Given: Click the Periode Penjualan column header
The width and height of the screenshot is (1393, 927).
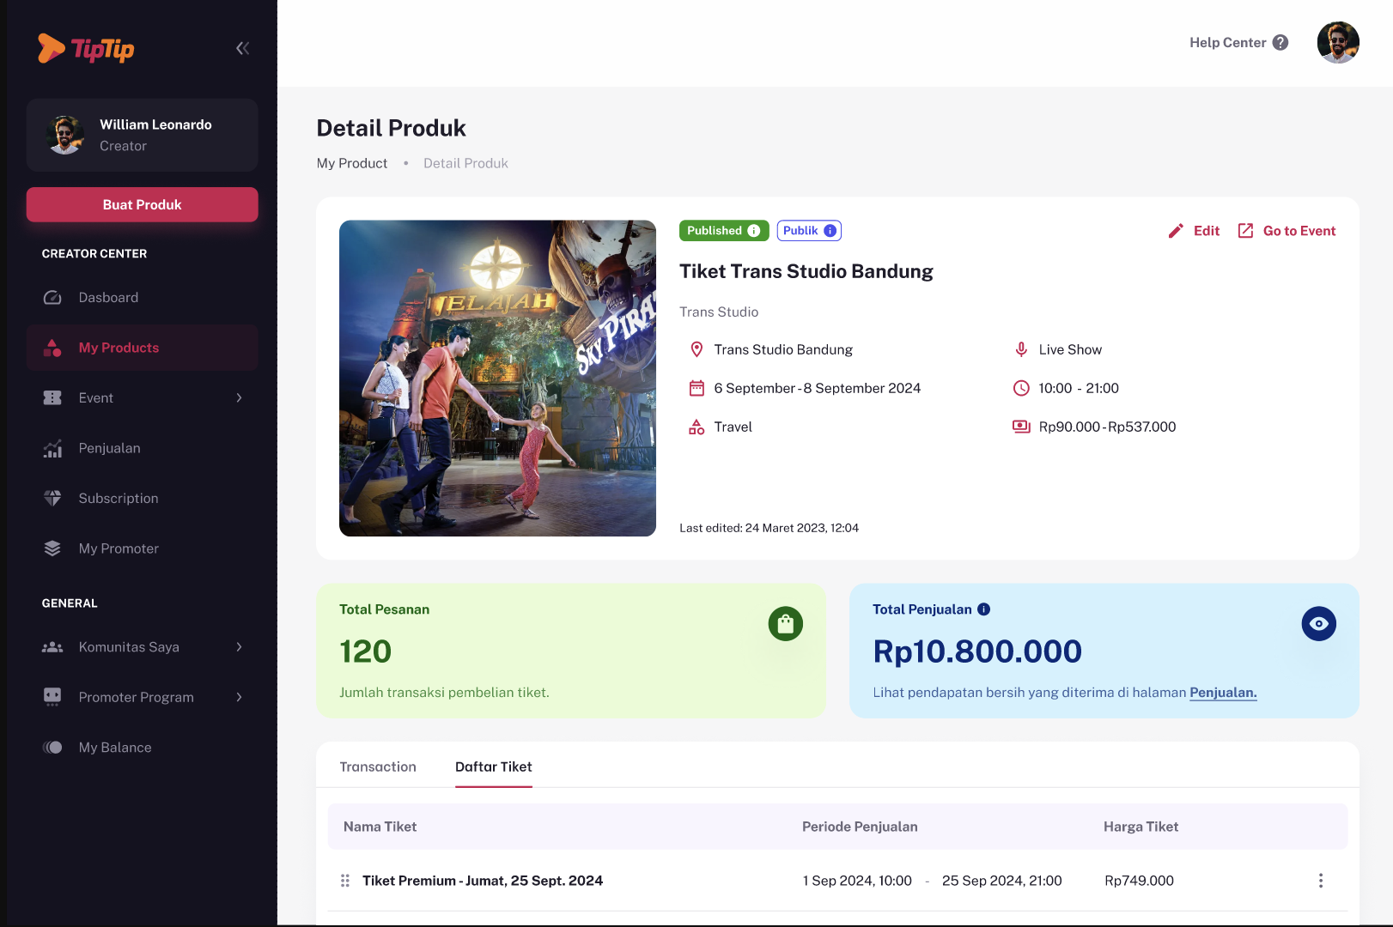Looking at the screenshot, I should [x=860, y=827].
